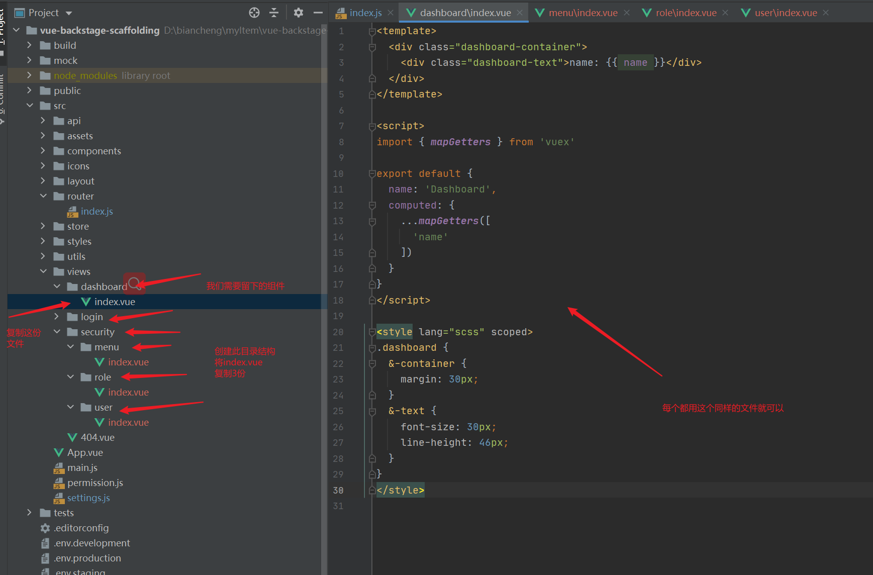
Task: Close the user\index.vue tab
Action: (x=826, y=13)
